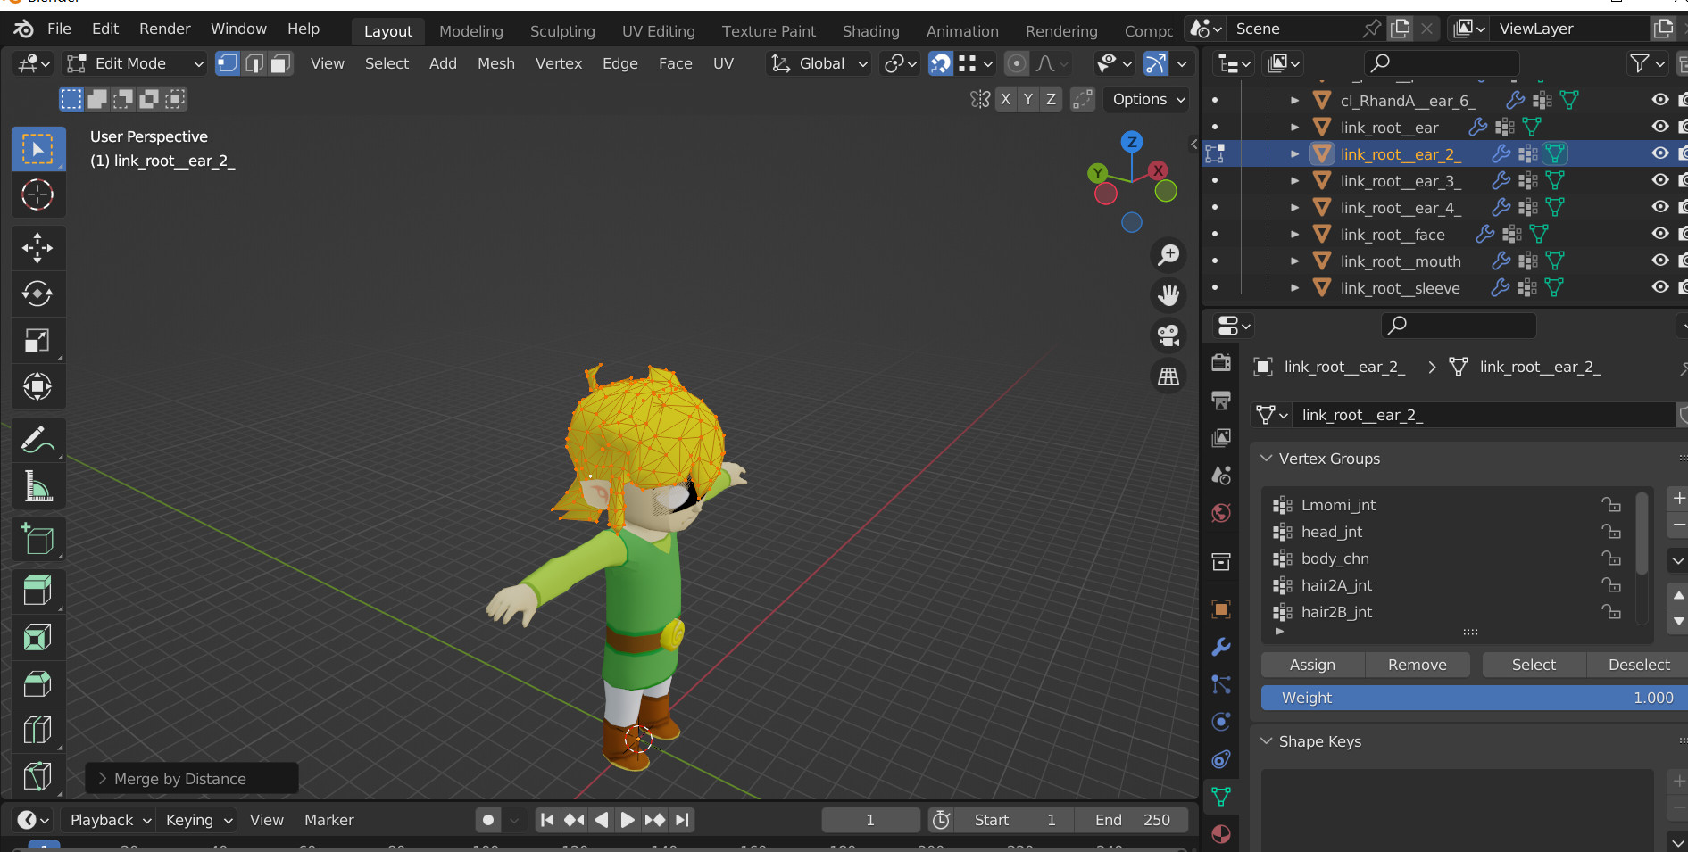Open the Mesh menu
Screen dimensions: 1688x852
click(495, 63)
